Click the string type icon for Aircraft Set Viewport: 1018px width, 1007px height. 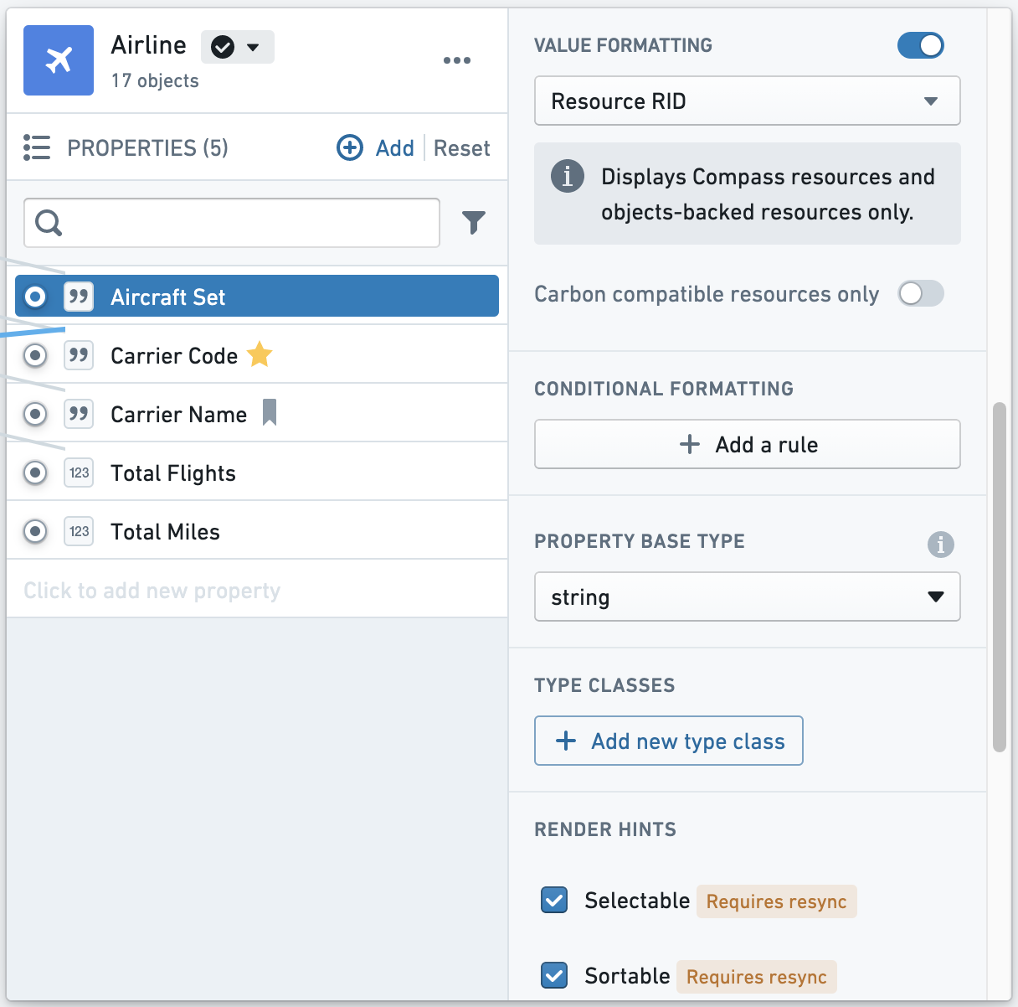[x=79, y=296]
